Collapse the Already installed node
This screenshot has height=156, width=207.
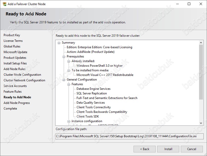[x=69, y=61]
